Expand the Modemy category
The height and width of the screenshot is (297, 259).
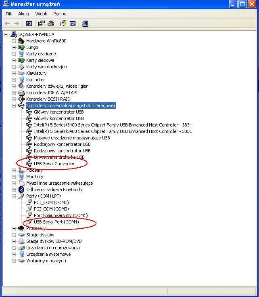point(14,170)
